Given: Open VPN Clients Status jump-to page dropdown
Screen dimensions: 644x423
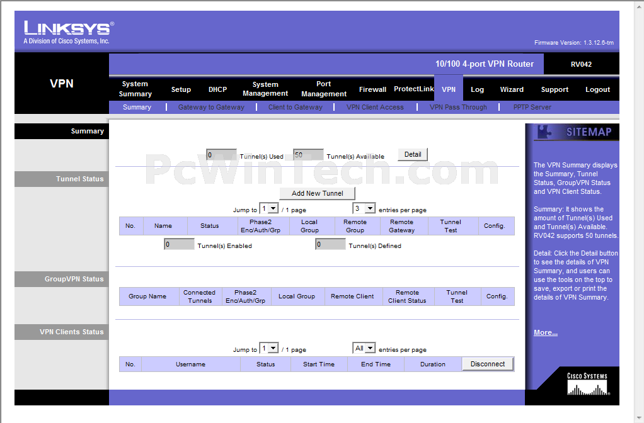Looking at the screenshot, I should 269,348.
